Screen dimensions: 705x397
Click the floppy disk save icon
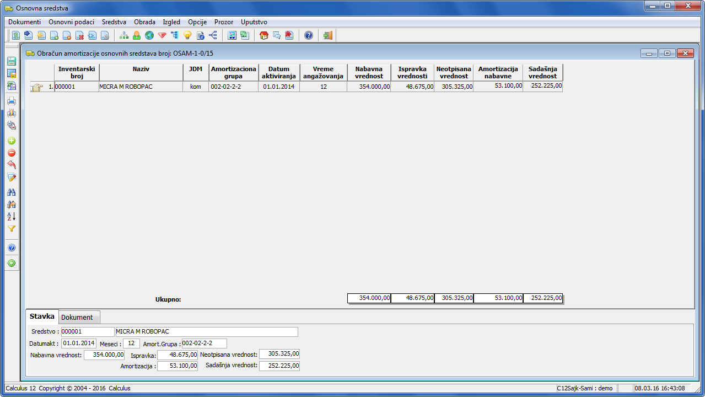pos(12,61)
